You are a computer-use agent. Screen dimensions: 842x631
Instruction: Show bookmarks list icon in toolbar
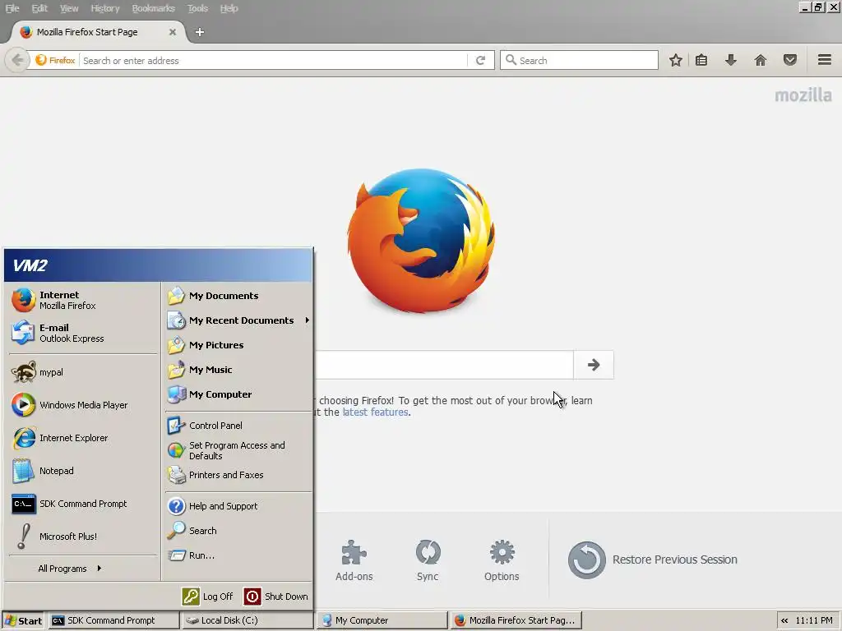(701, 60)
